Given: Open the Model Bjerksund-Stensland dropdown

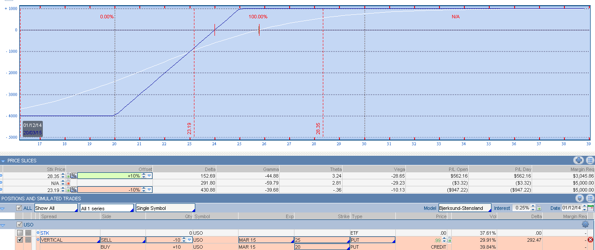Looking at the screenshot, I should click(x=465, y=208).
